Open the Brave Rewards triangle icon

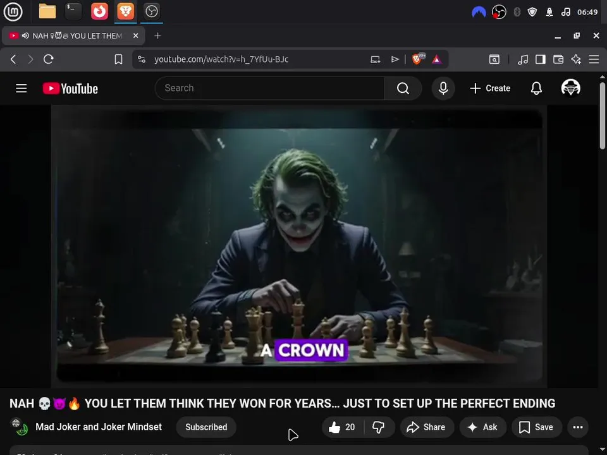pos(437,59)
